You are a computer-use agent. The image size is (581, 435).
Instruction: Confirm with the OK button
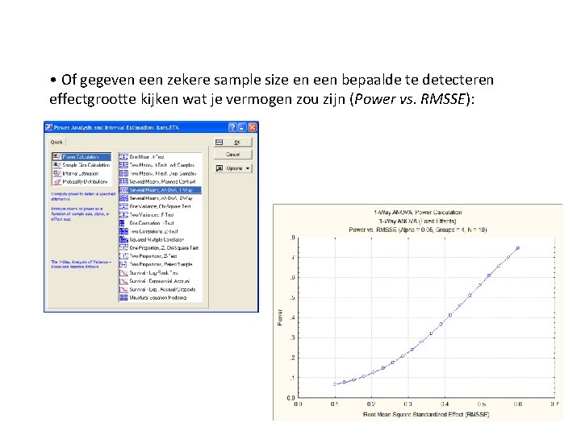point(233,143)
